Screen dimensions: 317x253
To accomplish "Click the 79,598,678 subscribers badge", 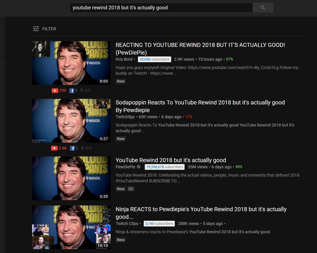I will point(165,167).
